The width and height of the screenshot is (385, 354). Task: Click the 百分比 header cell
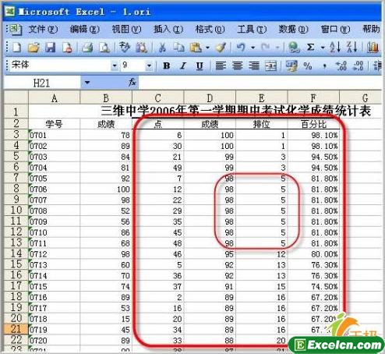[x=313, y=124]
